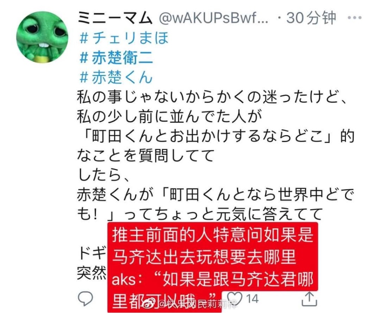Screen dimensions: 380x313
Task: Click the partially hidden ドギ text
Action: click(x=92, y=253)
